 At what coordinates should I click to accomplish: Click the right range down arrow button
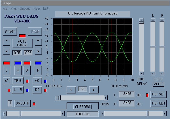pos(38,51)
